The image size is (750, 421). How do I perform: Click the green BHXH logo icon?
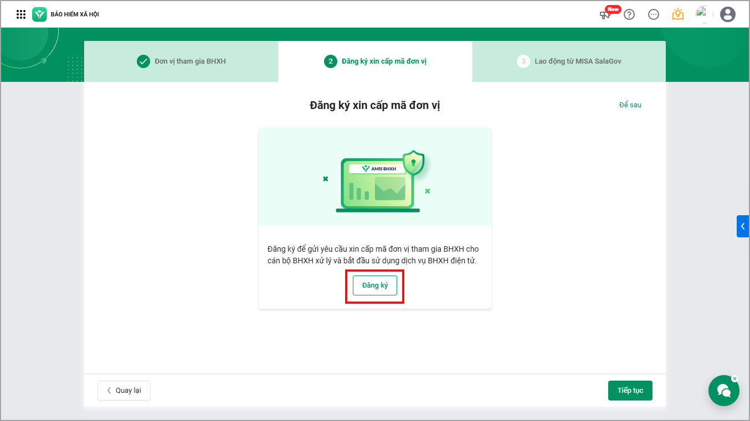coord(39,14)
